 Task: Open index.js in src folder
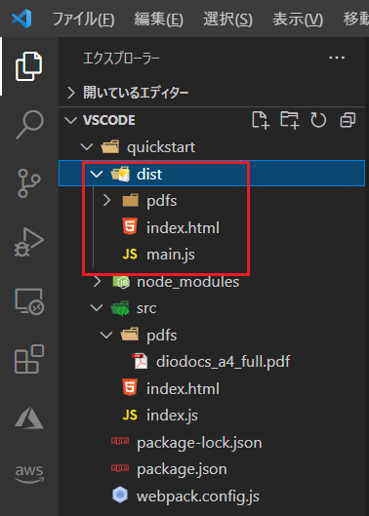point(172,416)
